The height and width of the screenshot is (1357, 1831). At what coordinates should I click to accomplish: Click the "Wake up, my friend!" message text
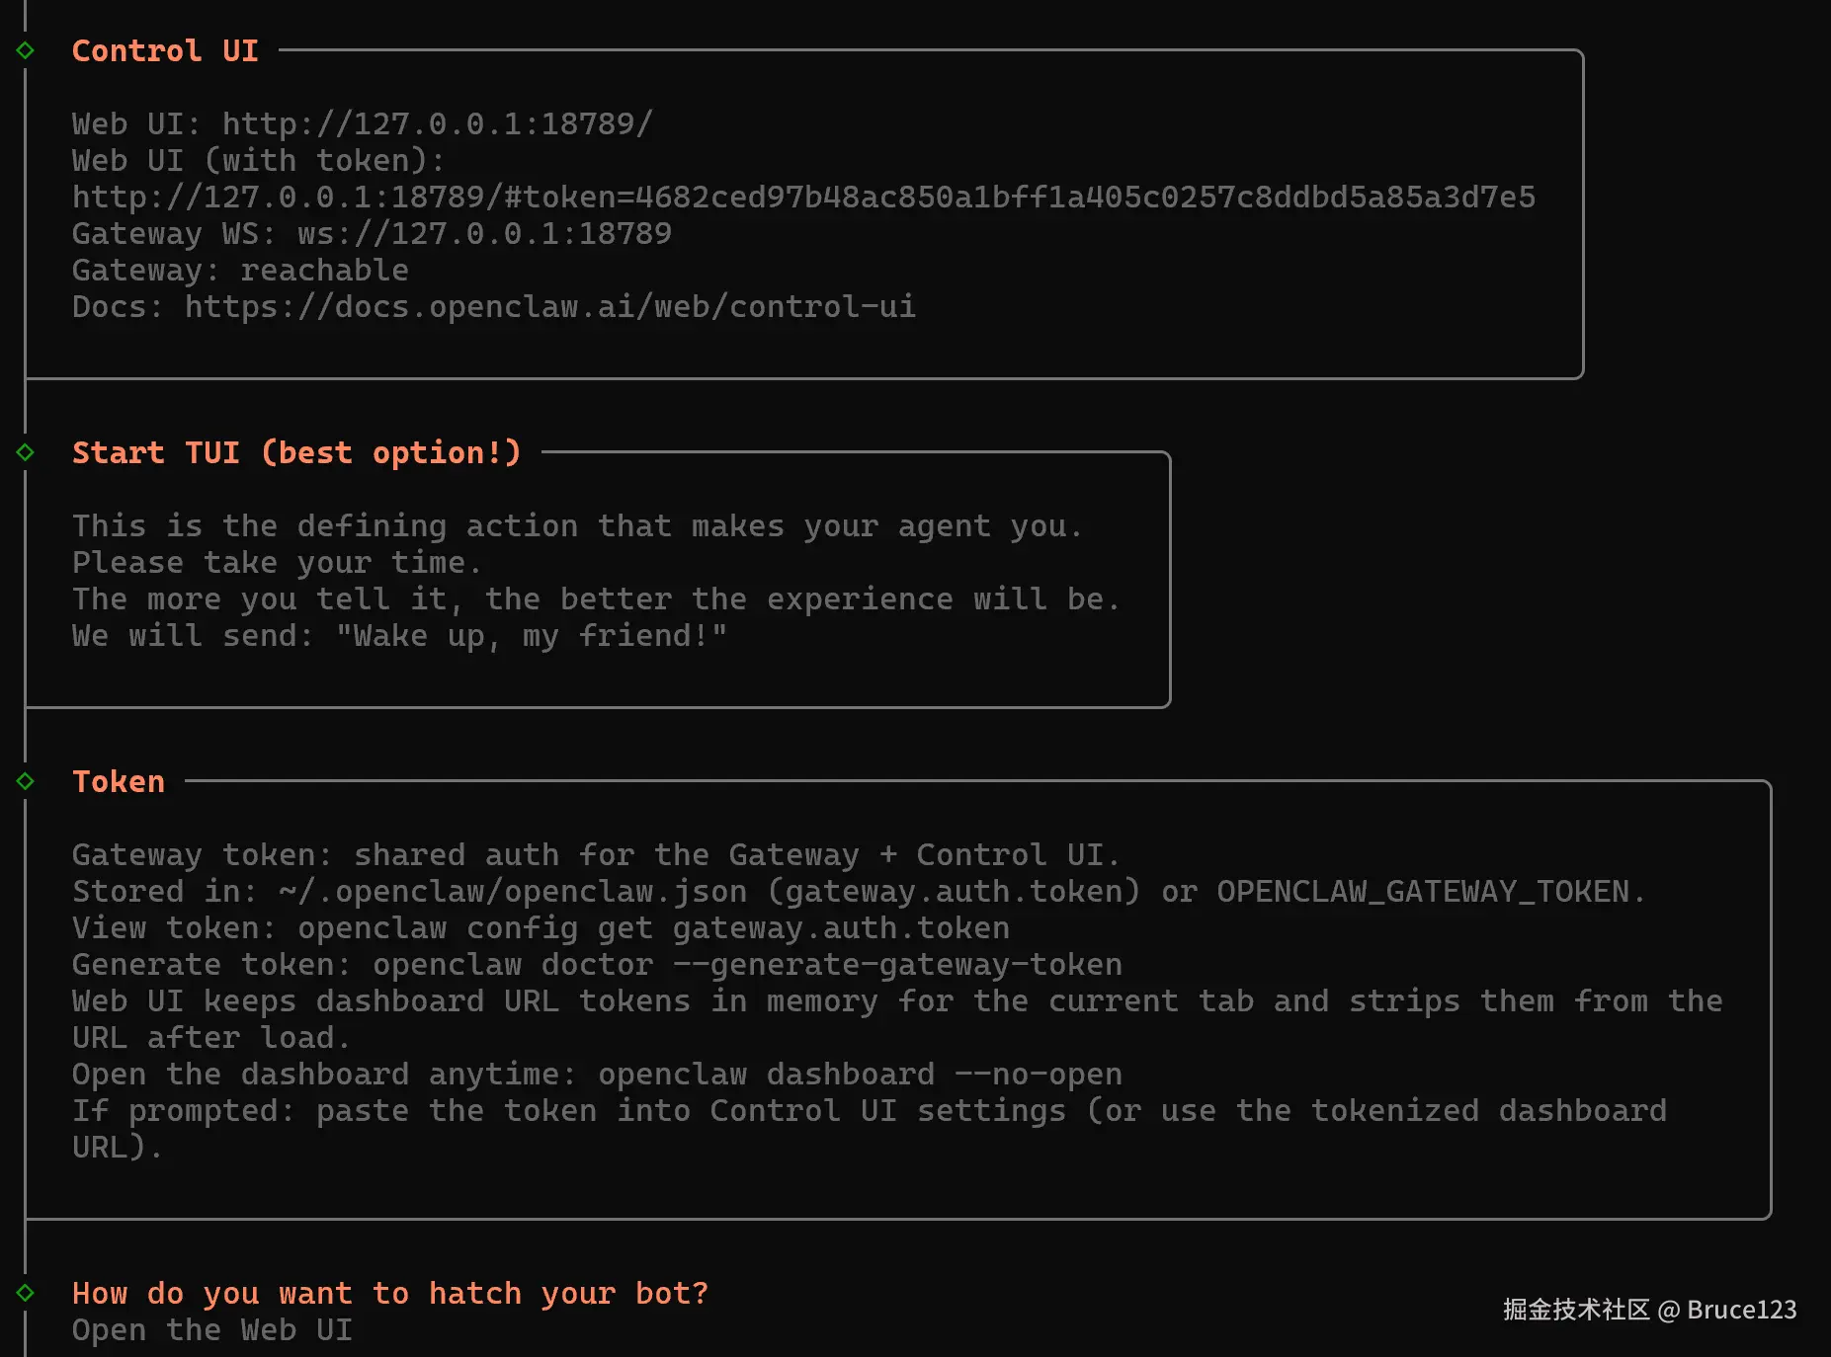(531, 635)
